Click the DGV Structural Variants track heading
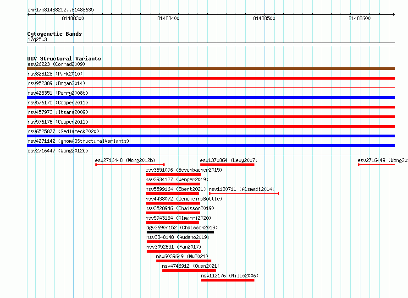Screen dimensions: 408x298 pos(64,59)
